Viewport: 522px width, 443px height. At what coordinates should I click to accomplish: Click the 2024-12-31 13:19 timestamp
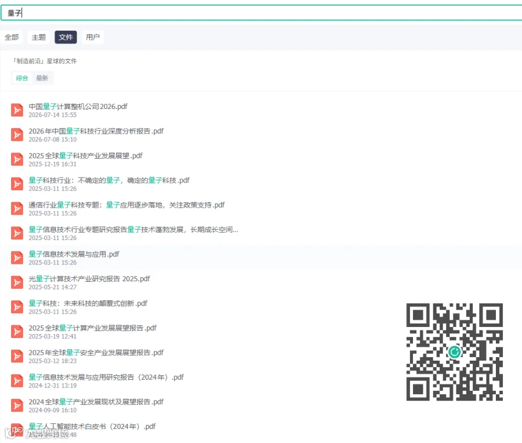coord(53,386)
